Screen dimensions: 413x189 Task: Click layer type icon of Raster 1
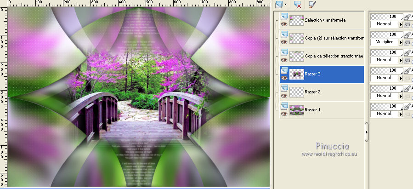pyautogui.click(x=284, y=107)
